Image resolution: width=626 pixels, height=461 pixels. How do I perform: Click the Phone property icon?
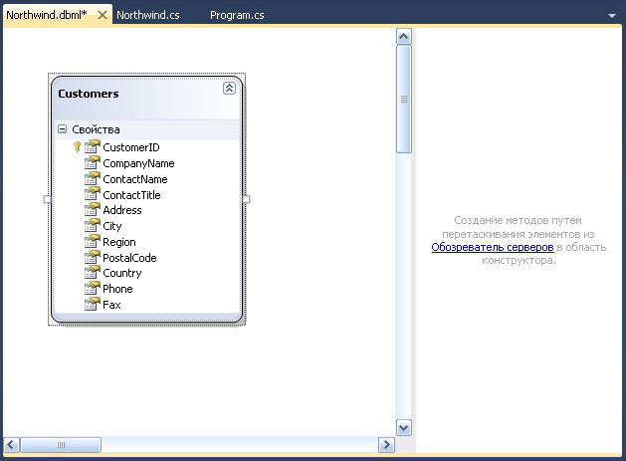point(93,288)
